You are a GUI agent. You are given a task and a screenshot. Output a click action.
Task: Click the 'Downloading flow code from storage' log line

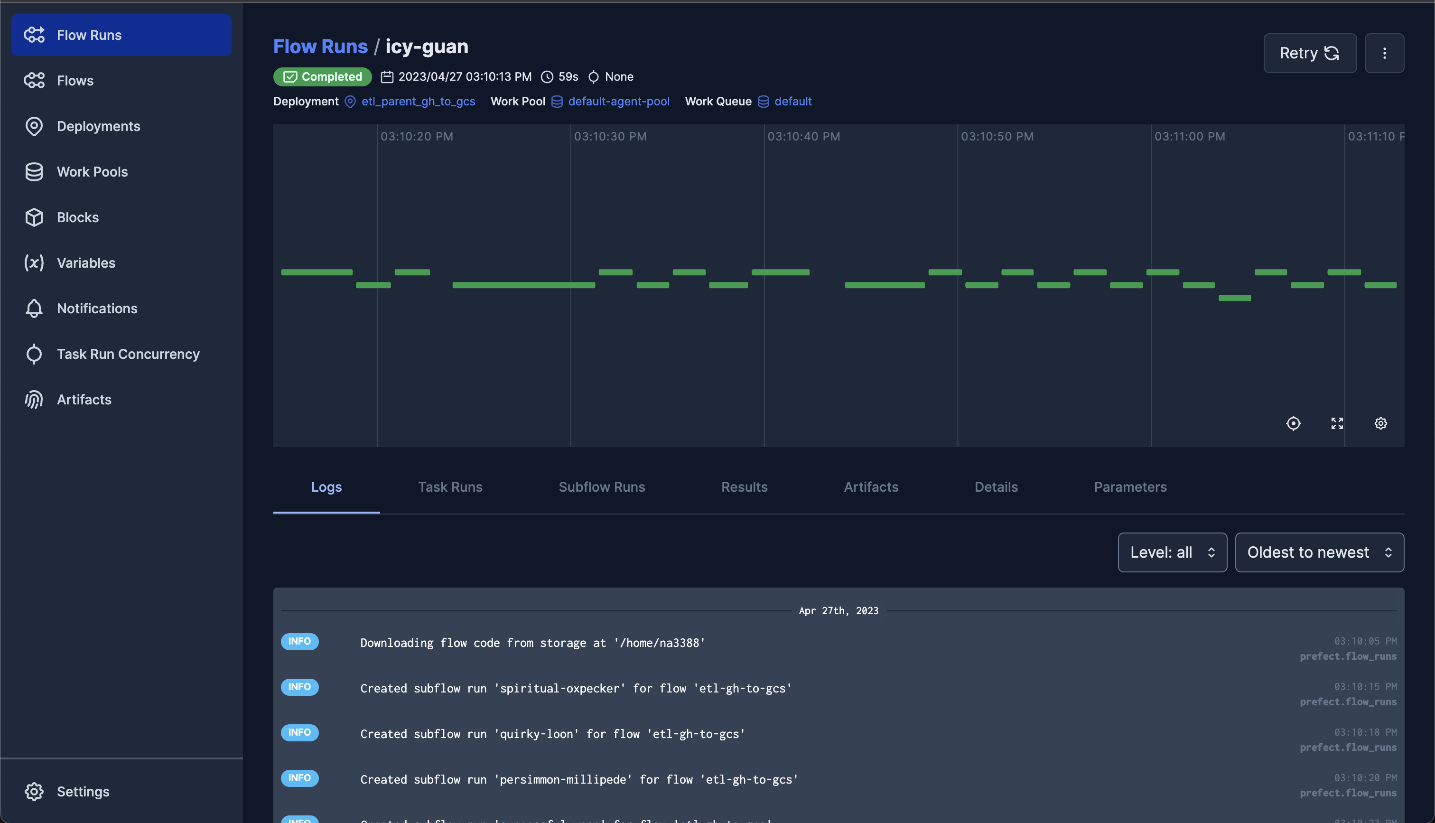533,643
